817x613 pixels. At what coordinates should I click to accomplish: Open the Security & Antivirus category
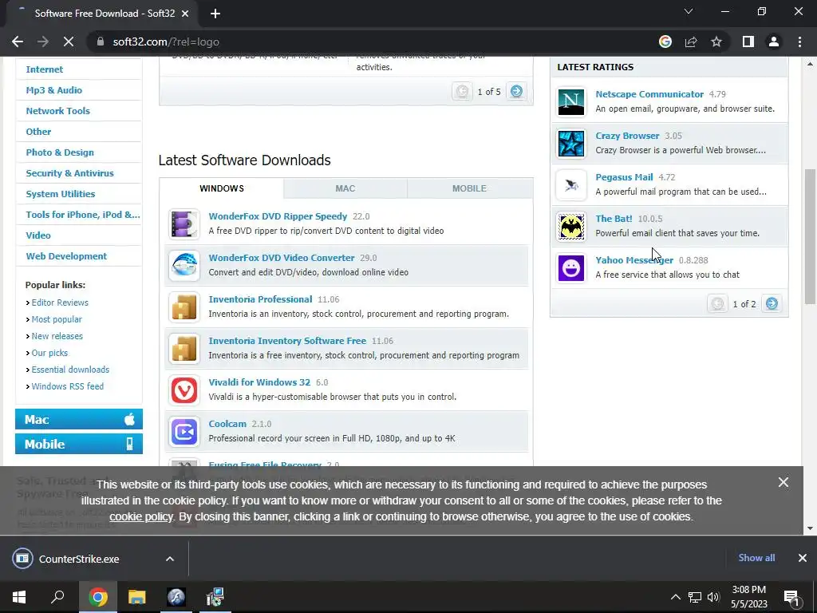coord(70,173)
